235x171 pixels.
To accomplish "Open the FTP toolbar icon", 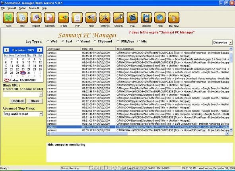I will click(77, 18).
